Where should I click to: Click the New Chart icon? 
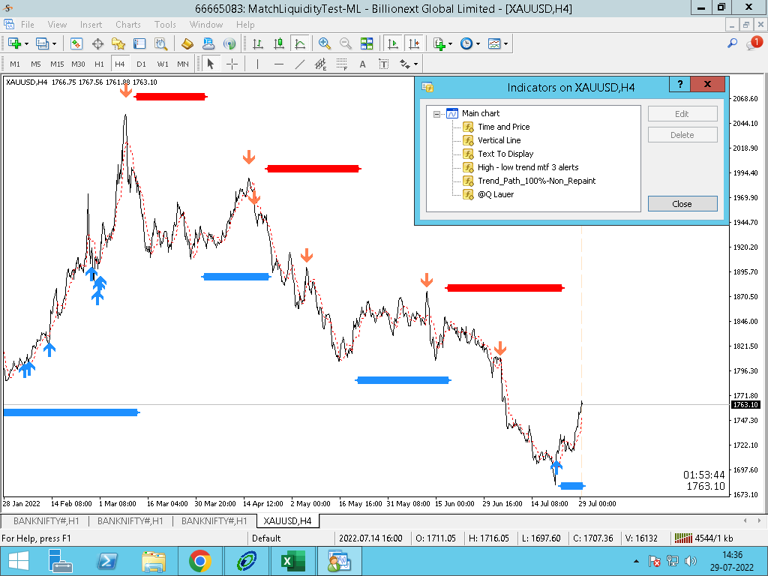tap(15, 43)
